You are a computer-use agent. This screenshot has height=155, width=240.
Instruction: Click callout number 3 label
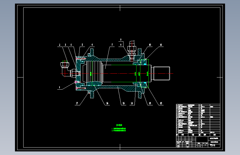coord(66,45)
